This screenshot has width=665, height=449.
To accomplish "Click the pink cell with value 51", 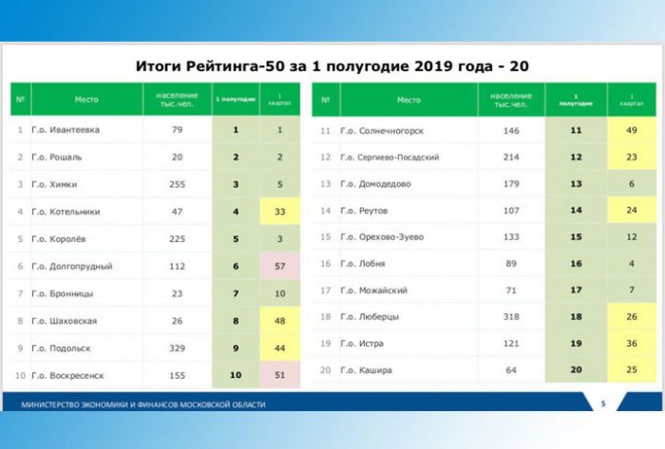I will click(x=279, y=376).
